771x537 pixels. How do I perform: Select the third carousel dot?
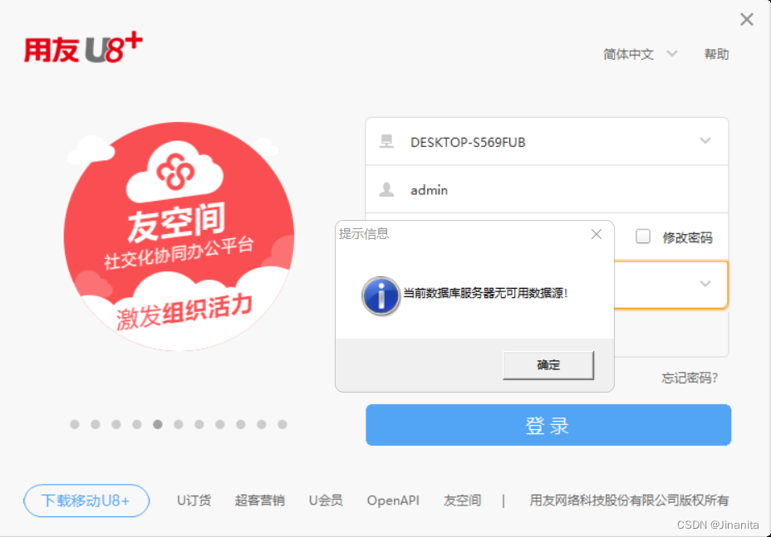pyautogui.click(x=116, y=424)
